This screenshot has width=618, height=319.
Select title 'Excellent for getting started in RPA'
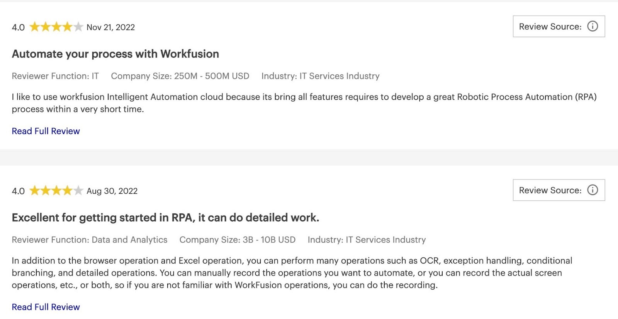pos(165,218)
